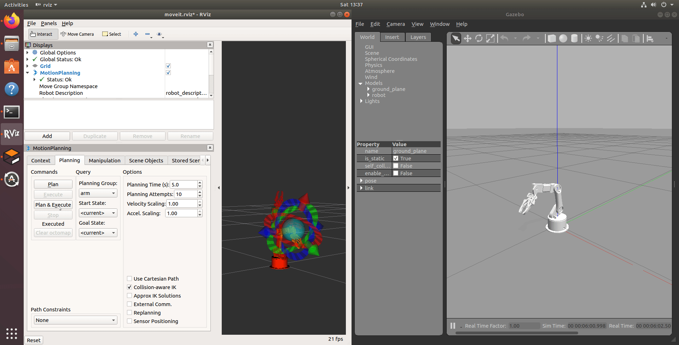679x345 pixels.
Task: Collapse the Models node in Gazebo
Action: tap(360, 83)
